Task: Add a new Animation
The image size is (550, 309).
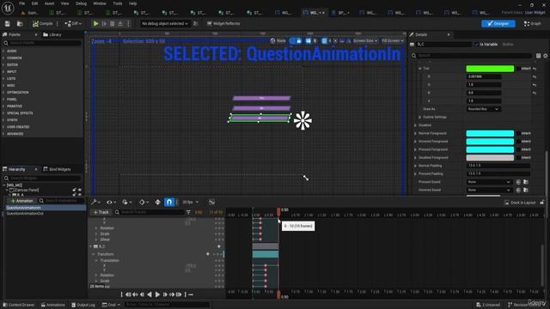Action: pyautogui.click(x=21, y=201)
